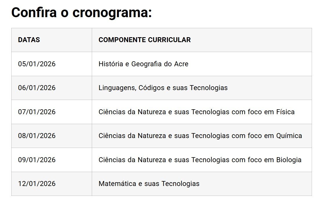Select the DATAS column header

[x=29, y=40]
